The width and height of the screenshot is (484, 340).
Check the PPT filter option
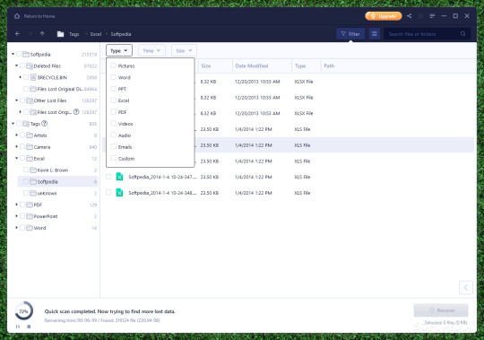coord(113,89)
